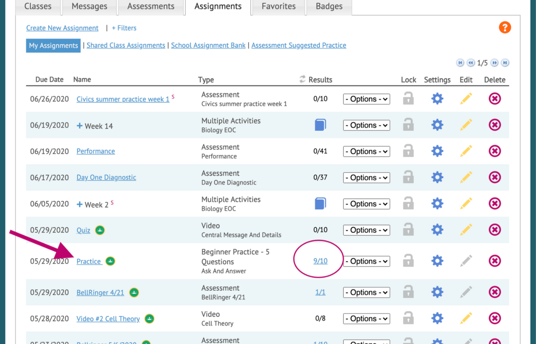Open Options dropdown for Week 2

coord(367,204)
